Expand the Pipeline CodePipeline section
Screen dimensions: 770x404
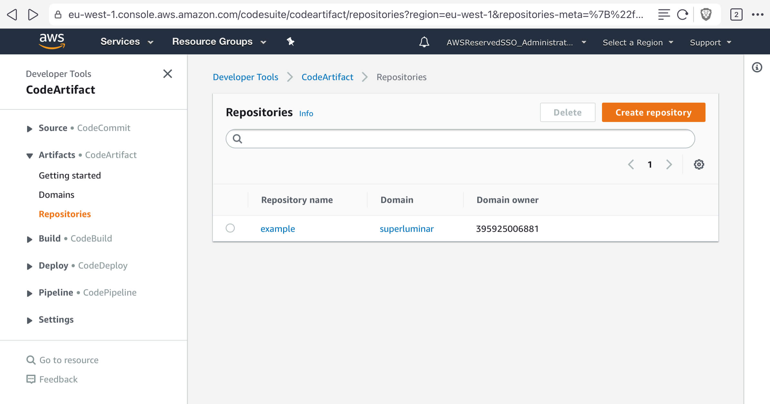(x=29, y=293)
